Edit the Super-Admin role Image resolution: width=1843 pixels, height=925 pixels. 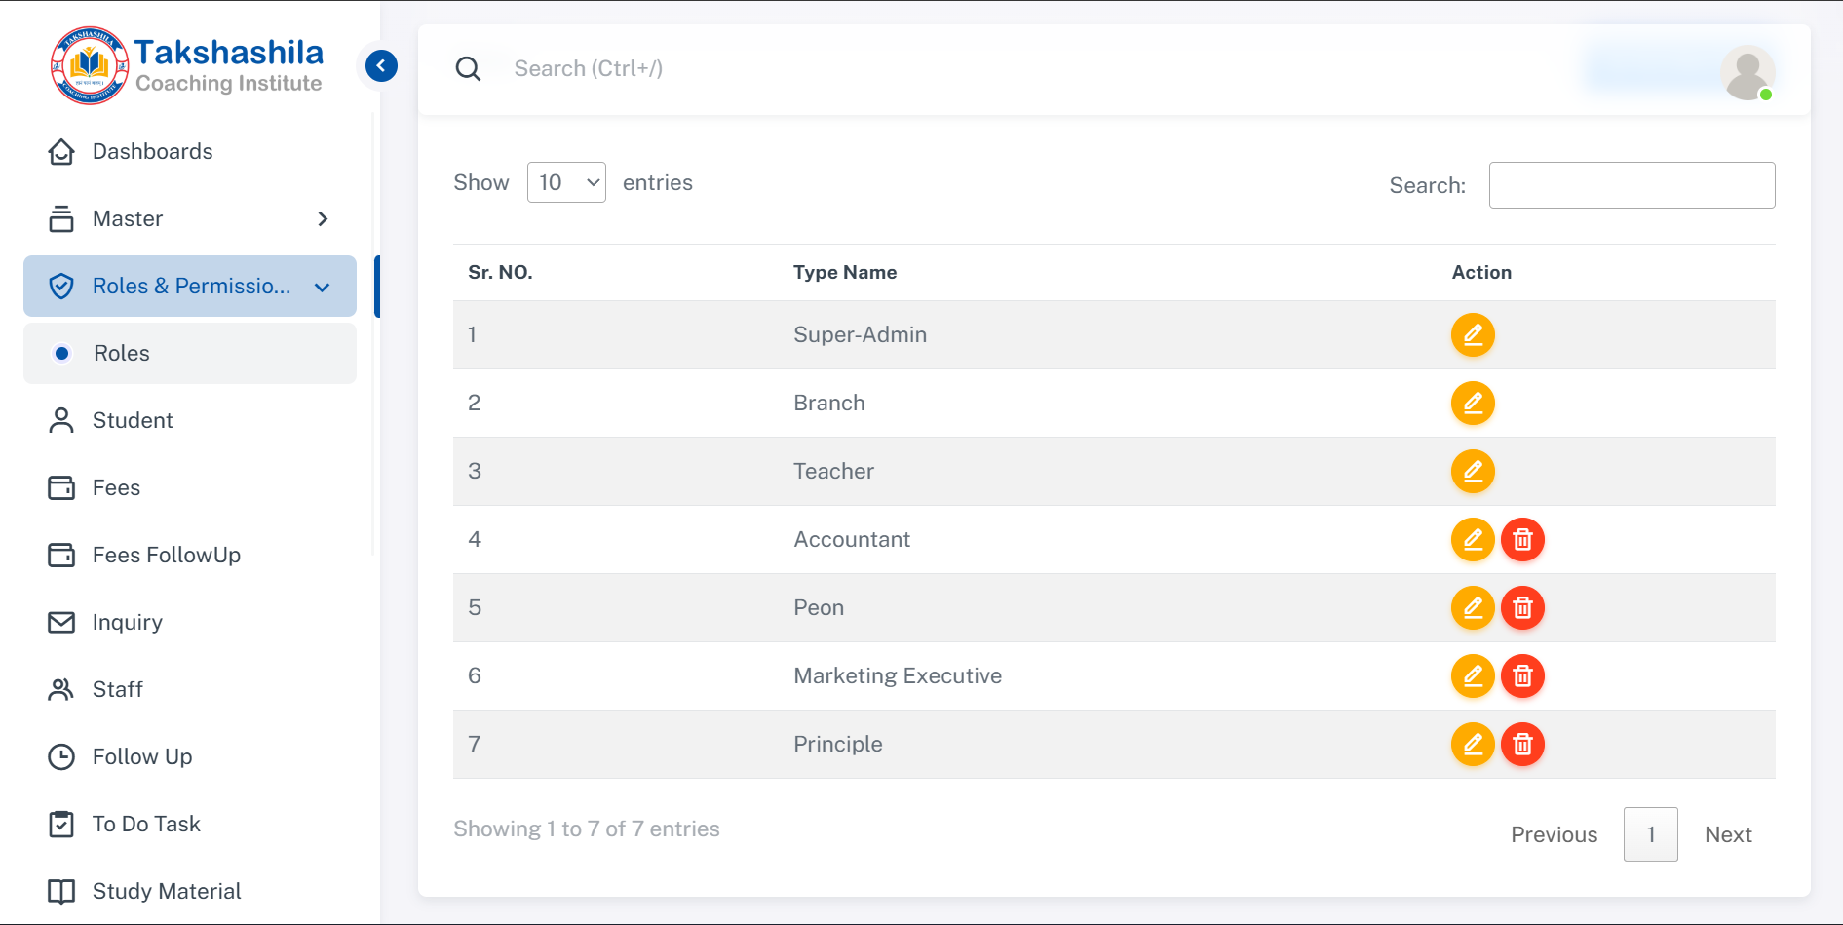pos(1473,335)
